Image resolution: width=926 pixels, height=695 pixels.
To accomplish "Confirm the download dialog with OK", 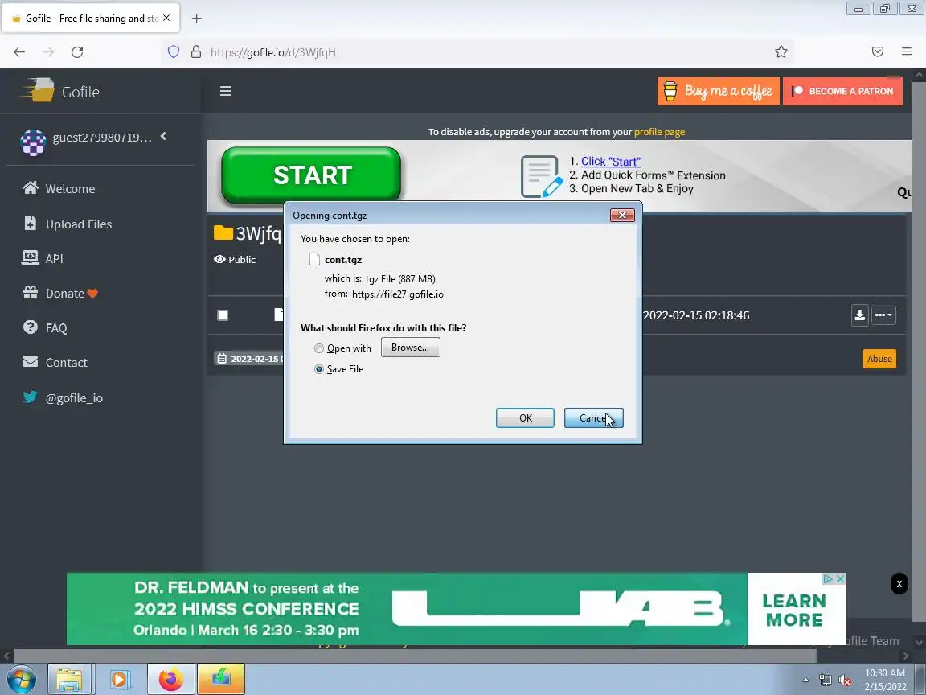I will [x=525, y=417].
